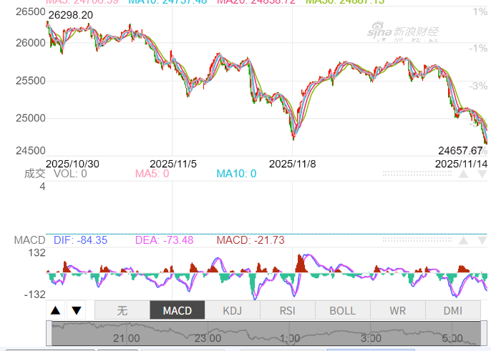This screenshot has height=351, width=491.
Task: Click the 2025/10/30 date axis label
Action: [73, 164]
